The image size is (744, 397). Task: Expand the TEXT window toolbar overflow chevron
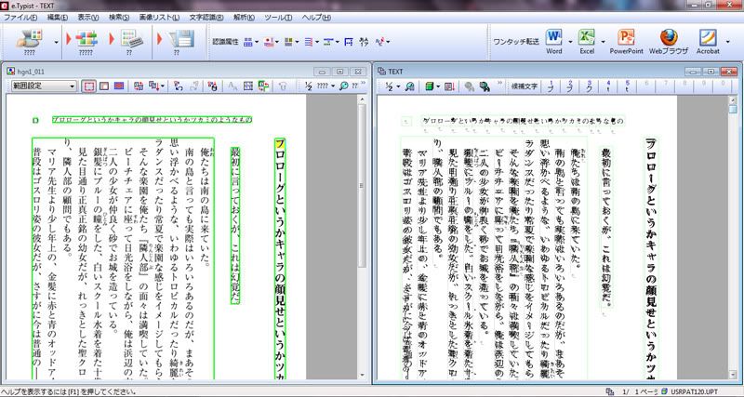(499, 84)
